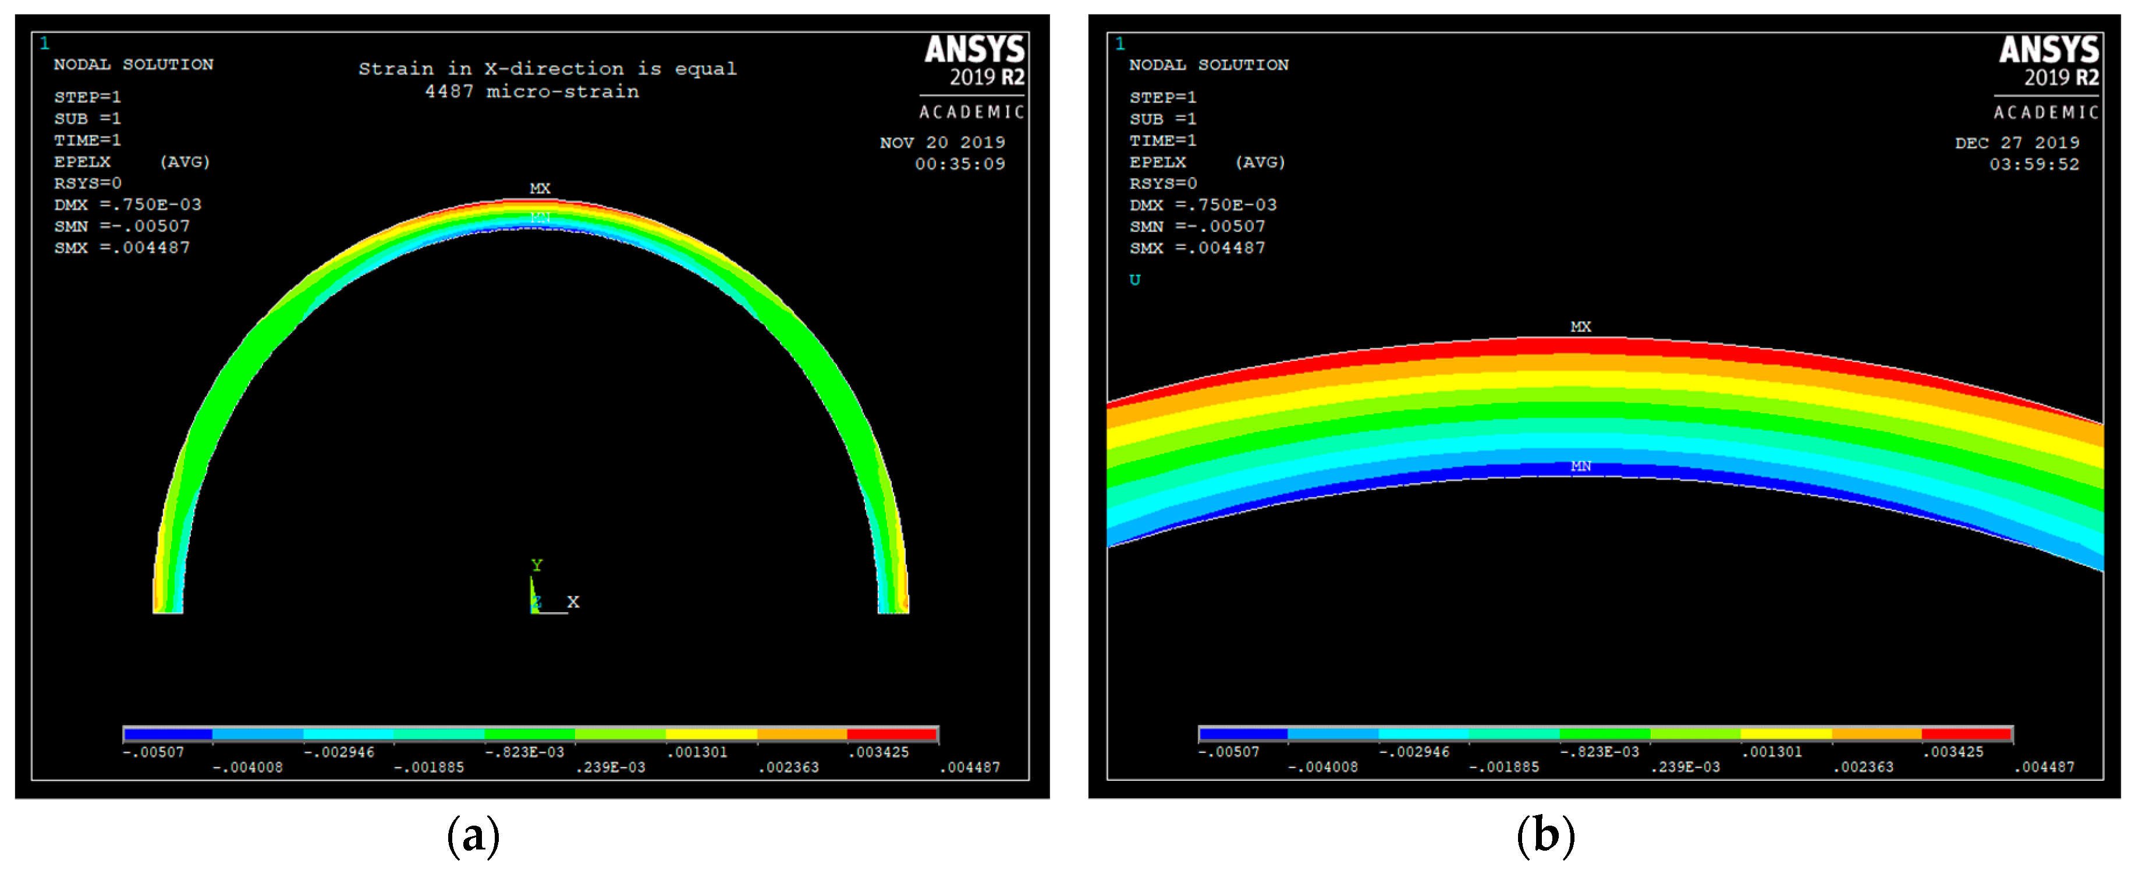Click the NOV 20 2019 date stamp
Screen dimensions: 2135x871
click(942, 142)
